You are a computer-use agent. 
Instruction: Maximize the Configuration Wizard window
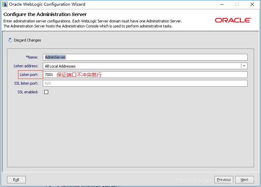pos(237,4)
